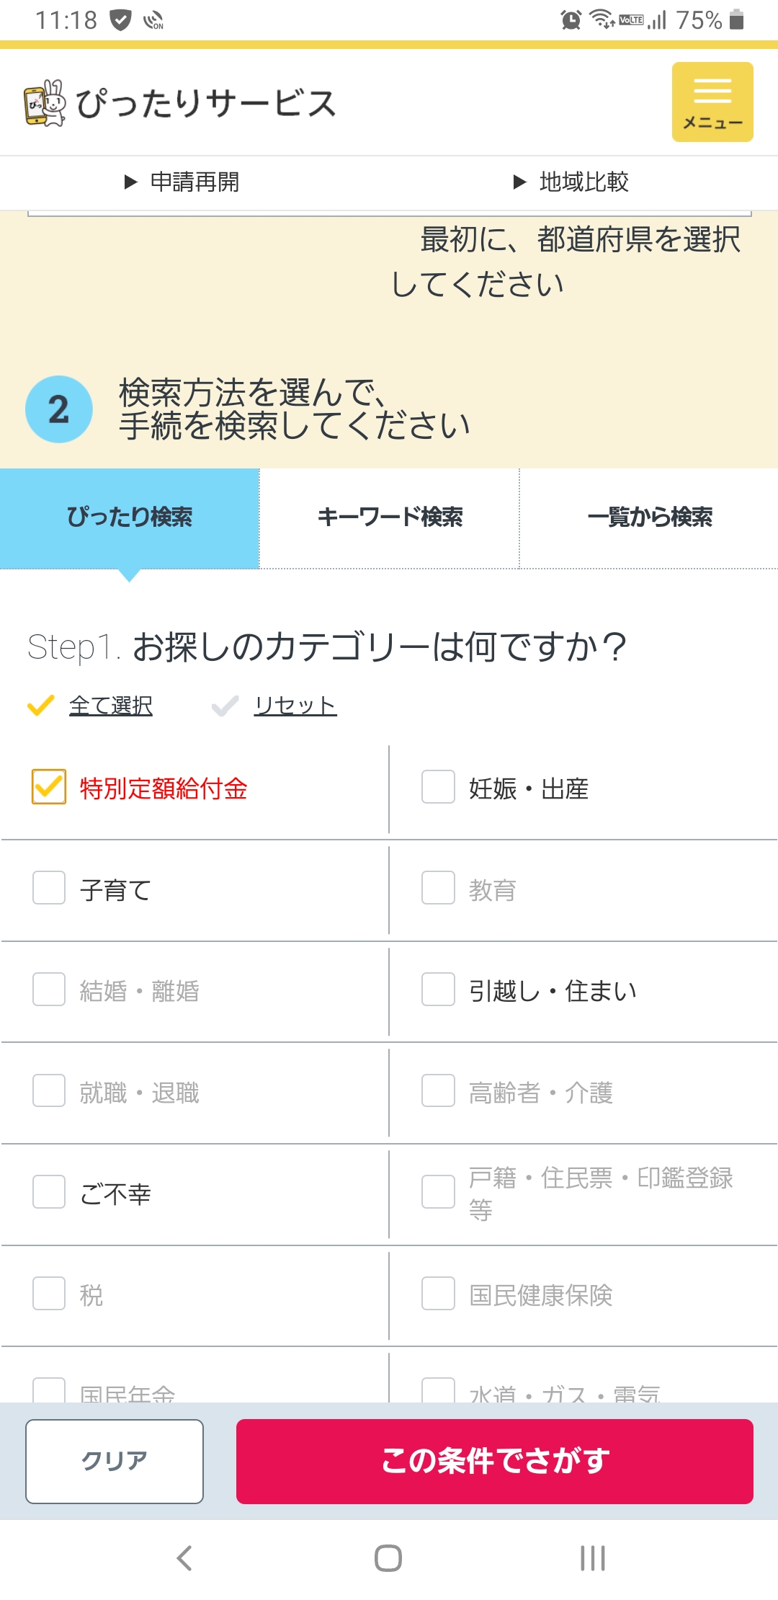Enable the 子育て category checkbox
Viewport: 778px width, 1600px height.
pos(49,887)
